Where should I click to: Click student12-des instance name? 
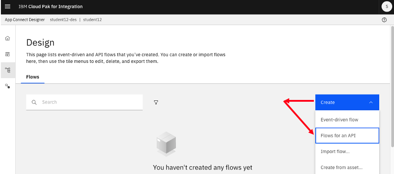click(63, 20)
